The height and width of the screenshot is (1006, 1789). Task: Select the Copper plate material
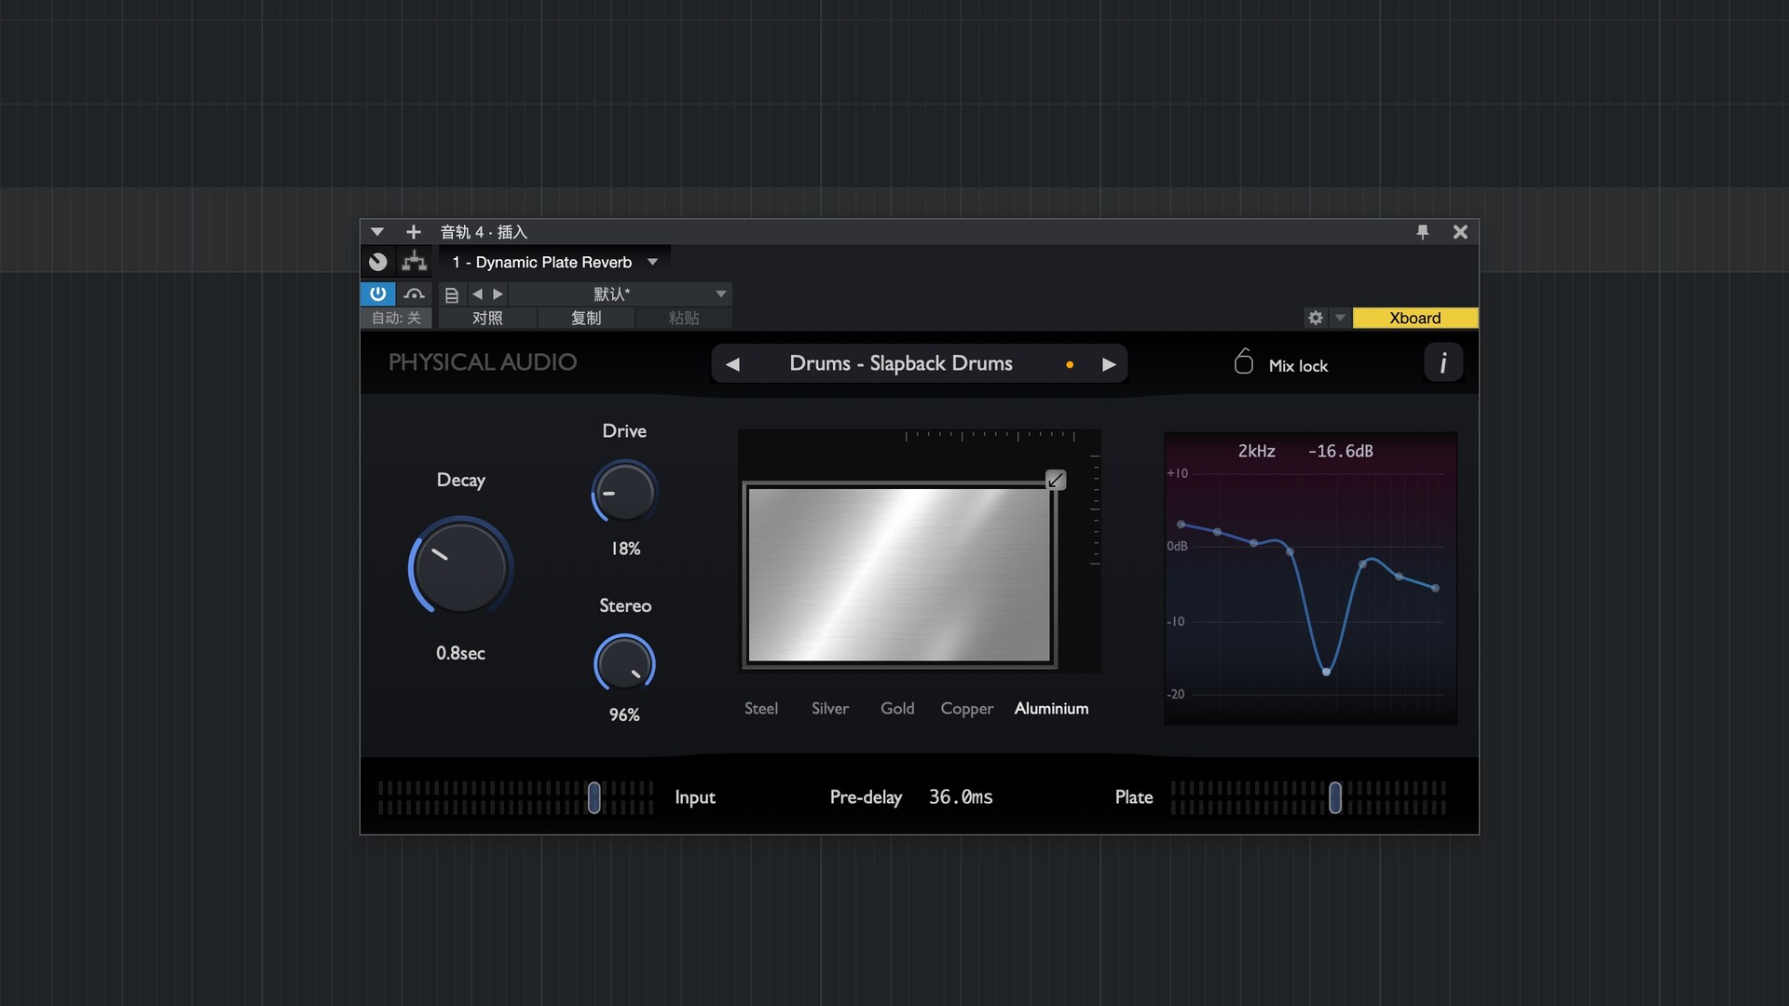(x=967, y=709)
